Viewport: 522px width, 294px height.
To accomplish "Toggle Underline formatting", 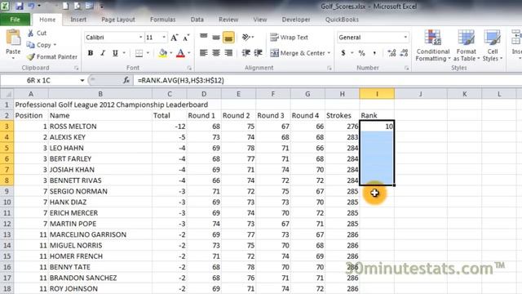I will (115, 53).
